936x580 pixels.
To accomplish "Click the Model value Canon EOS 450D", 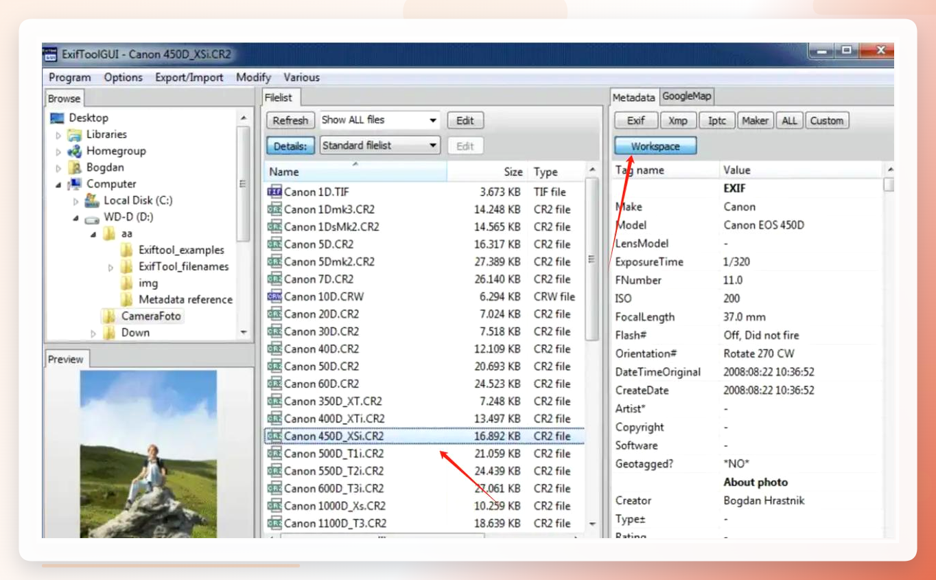I will pyautogui.click(x=764, y=225).
